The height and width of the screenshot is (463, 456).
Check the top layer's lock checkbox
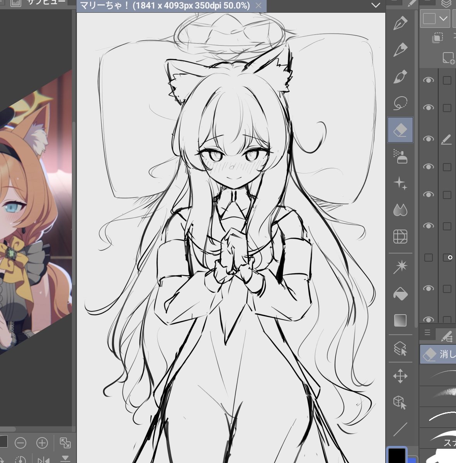(x=447, y=80)
